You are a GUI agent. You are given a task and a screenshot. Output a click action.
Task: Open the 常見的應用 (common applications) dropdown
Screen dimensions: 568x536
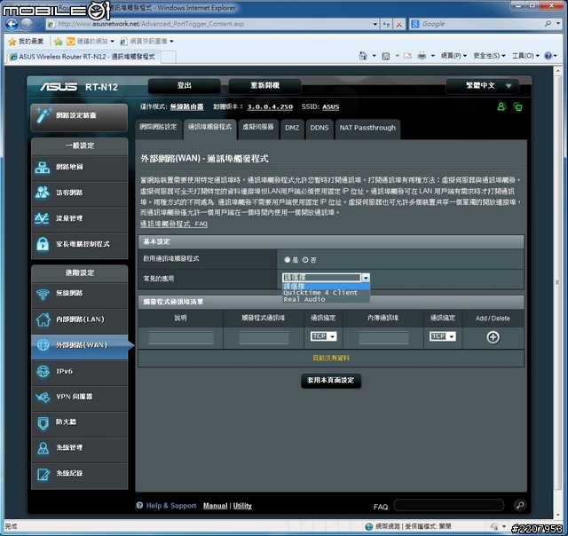(326, 278)
